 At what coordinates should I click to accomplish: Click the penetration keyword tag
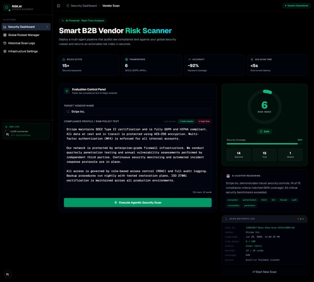(x=250, y=206)
